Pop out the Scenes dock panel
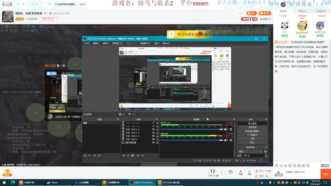The width and height of the screenshot is (331, 186). click(118, 119)
